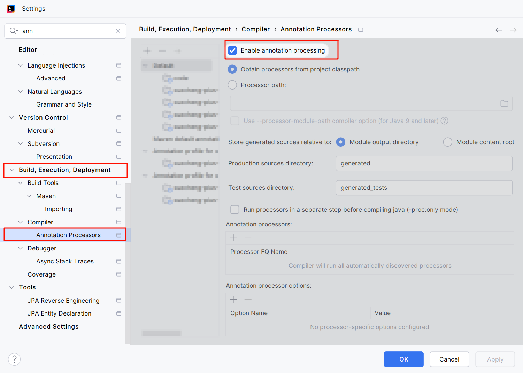The height and width of the screenshot is (373, 523).
Task: Click the settings tree vertical scrollbar
Action: [x=128, y=264]
